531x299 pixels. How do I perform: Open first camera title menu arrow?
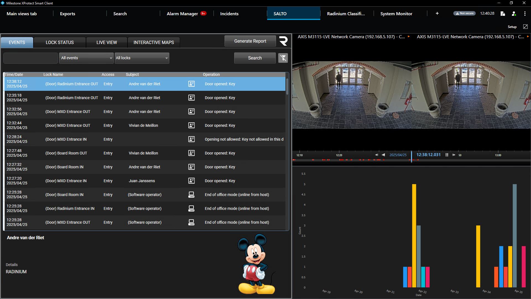coord(409,37)
